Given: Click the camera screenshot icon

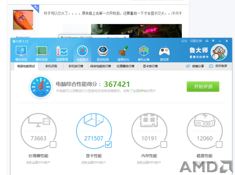Looking at the screenshot, I should tap(211, 66).
